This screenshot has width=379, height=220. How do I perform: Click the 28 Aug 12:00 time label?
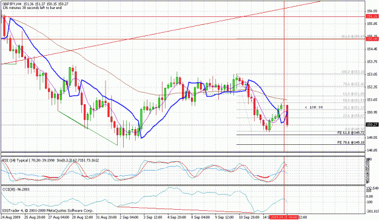click(x=82, y=217)
